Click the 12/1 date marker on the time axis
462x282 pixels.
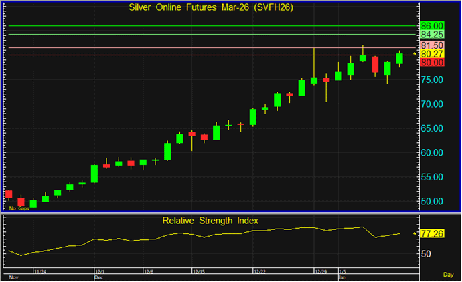pyautogui.click(x=98, y=271)
